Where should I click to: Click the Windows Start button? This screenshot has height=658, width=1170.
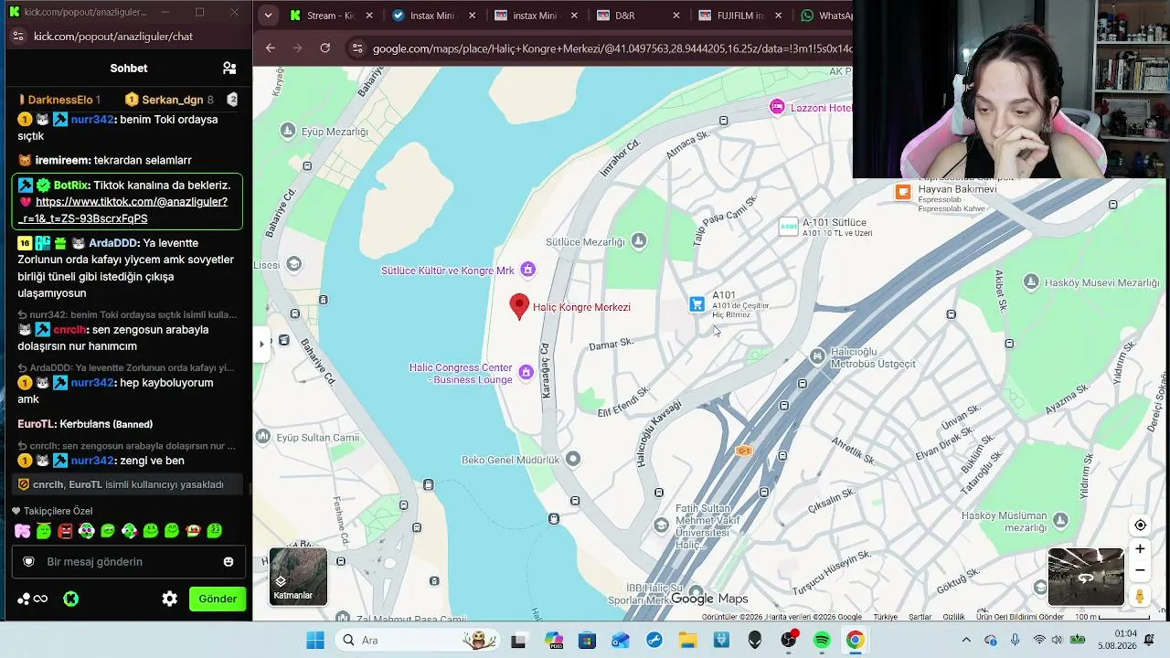[315, 641]
